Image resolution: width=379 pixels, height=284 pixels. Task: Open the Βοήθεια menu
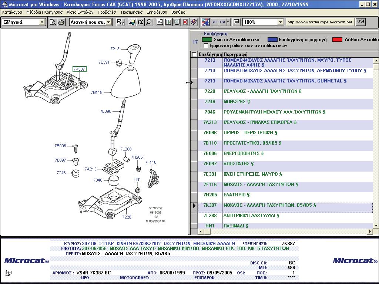(x=178, y=12)
